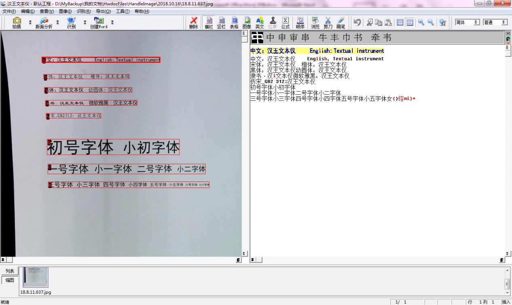Open the 查看(V) menu

click(47, 11)
